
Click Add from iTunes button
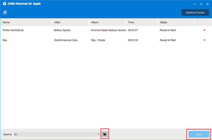coord(195,13)
